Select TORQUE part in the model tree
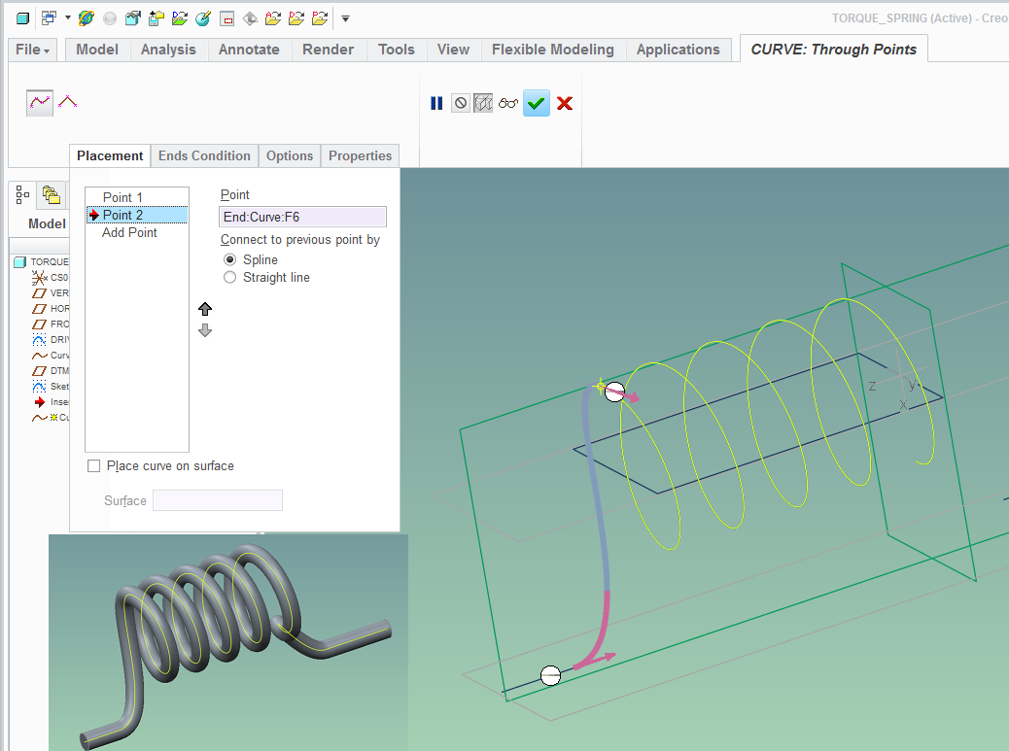The height and width of the screenshot is (751, 1009). [41, 261]
